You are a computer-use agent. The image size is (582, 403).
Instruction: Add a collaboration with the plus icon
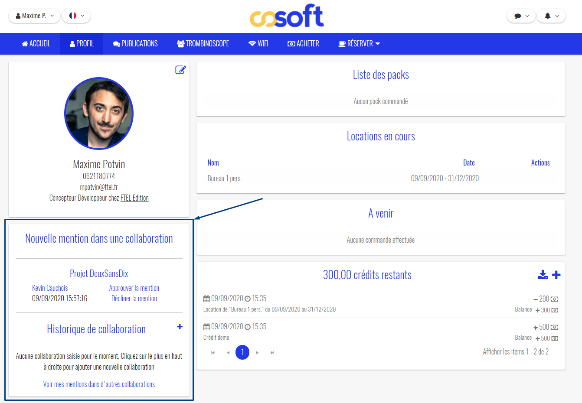pos(180,327)
